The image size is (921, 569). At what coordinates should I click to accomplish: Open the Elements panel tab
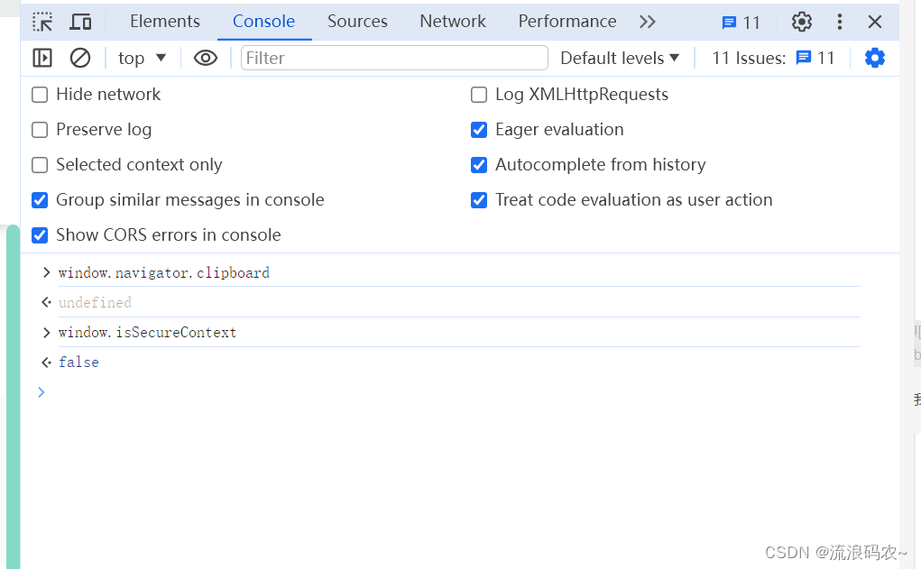click(x=164, y=21)
